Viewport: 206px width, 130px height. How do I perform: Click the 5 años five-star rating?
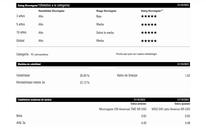point(149,25)
